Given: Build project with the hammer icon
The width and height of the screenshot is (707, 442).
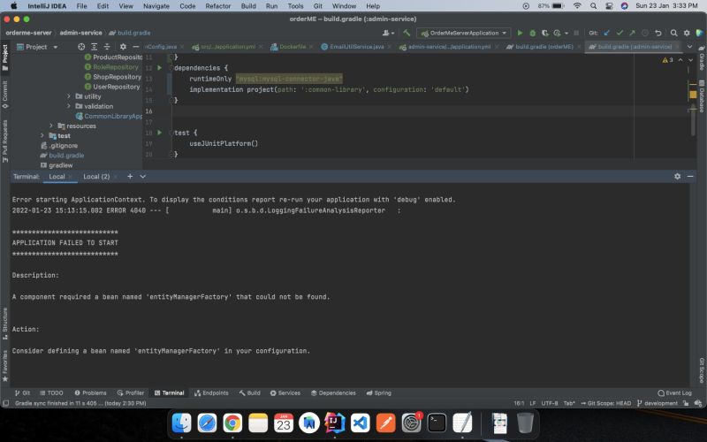Looking at the screenshot, I should pos(407,33).
